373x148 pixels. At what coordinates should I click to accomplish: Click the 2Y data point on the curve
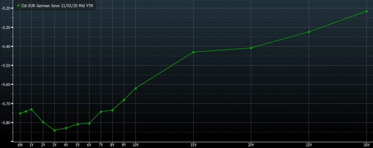click(x=43, y=122)
